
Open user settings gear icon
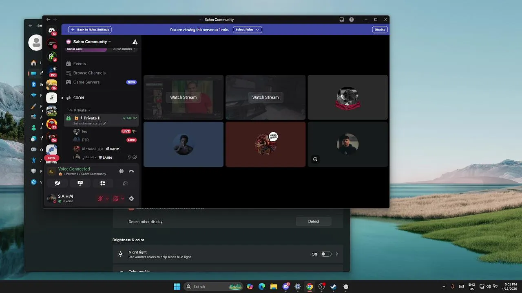tap(131, 199)
